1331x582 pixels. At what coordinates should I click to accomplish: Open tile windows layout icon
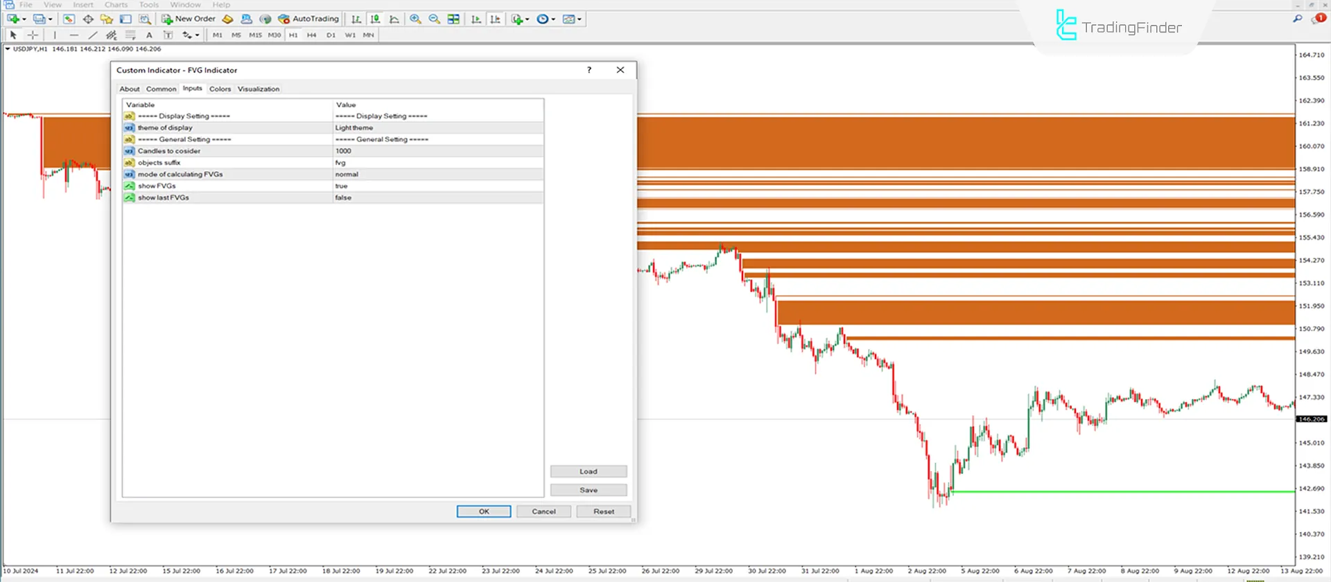click(453, 19)
